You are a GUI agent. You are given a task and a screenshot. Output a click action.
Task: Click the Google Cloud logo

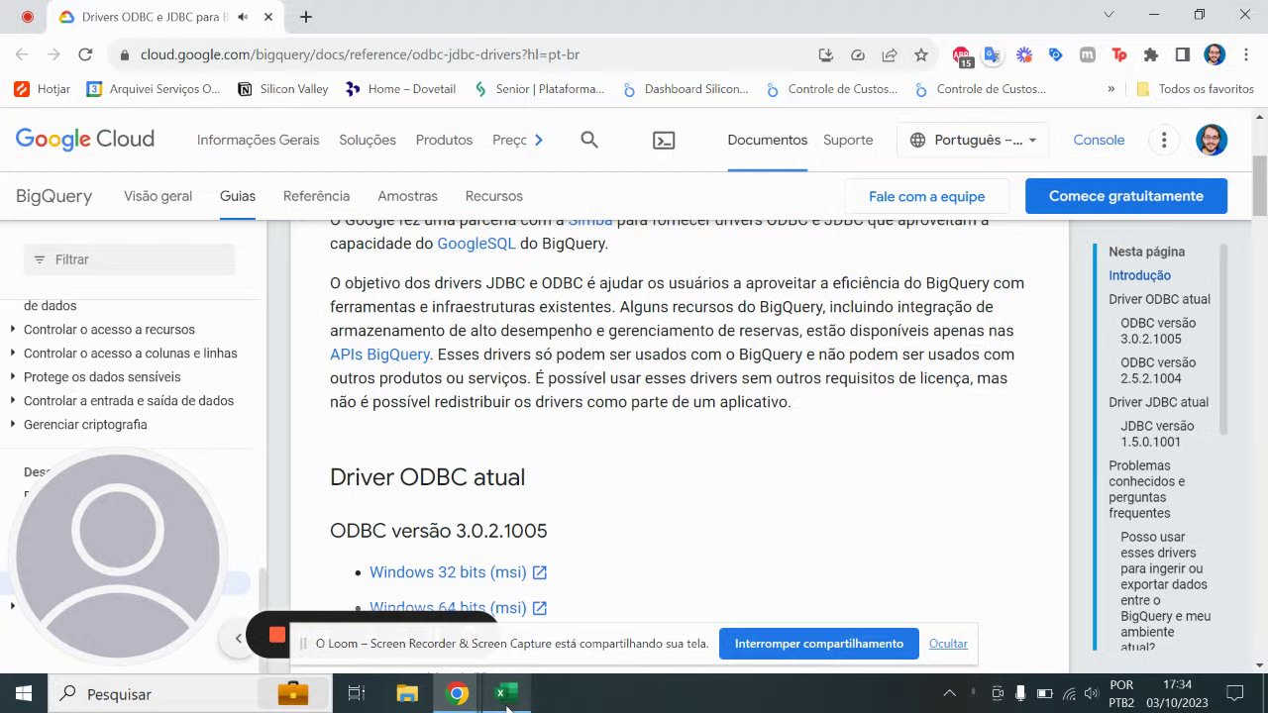click(x=85, y=140)
